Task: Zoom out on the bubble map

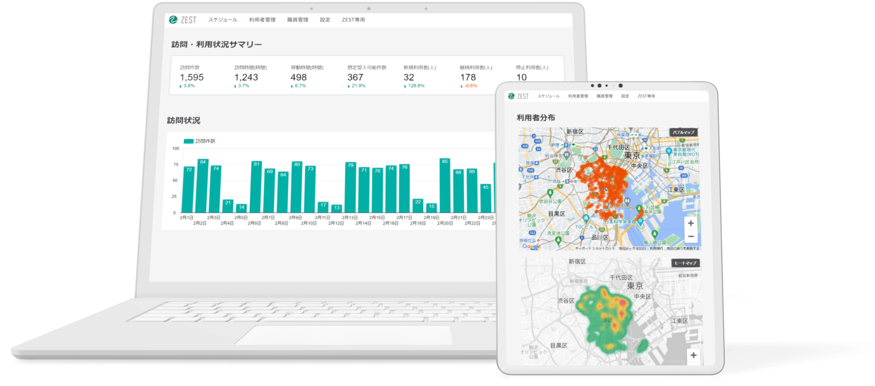Action: click(x=691, y=236)
